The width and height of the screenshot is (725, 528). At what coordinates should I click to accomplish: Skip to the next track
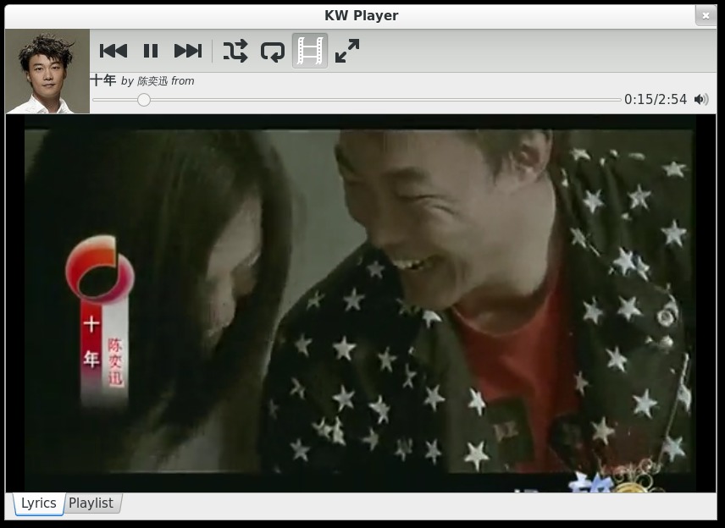tap(188, 51)
